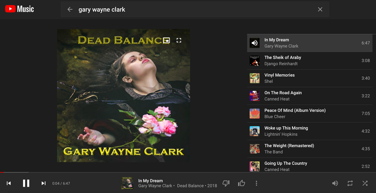The width and height of the screenshot is (376, 193).
Task: Click the now-playing speaker thumbnail in the queue
Action: [x=254, y=43]
